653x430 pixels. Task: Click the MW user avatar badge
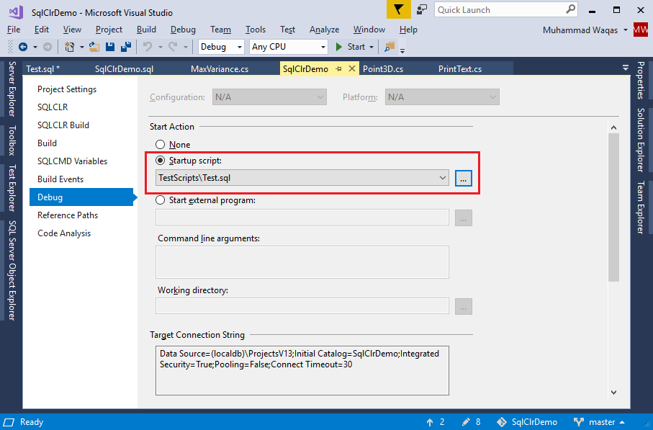pyautogui.click(x=641, y=30)
